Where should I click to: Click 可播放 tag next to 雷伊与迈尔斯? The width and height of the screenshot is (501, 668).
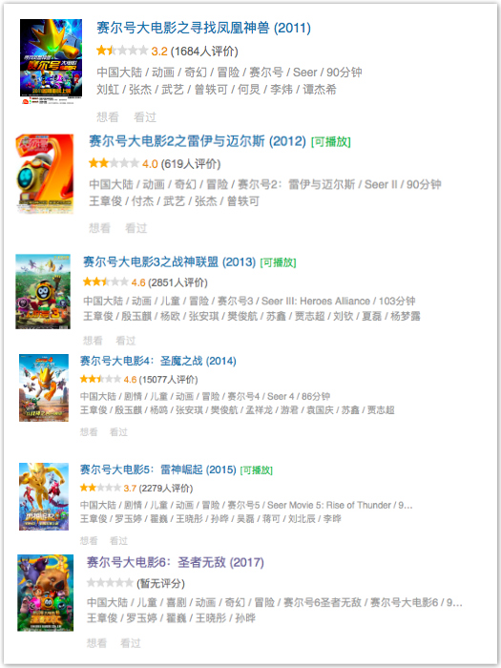click(331, 141)
